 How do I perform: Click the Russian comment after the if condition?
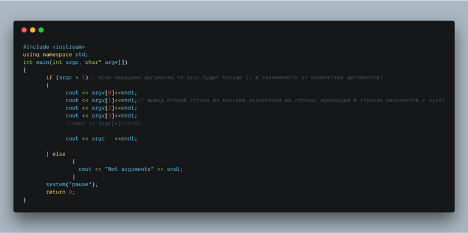point(236,77)
